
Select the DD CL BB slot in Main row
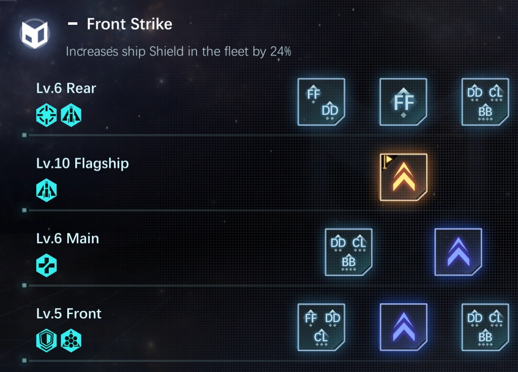click(x=349, y=252)
